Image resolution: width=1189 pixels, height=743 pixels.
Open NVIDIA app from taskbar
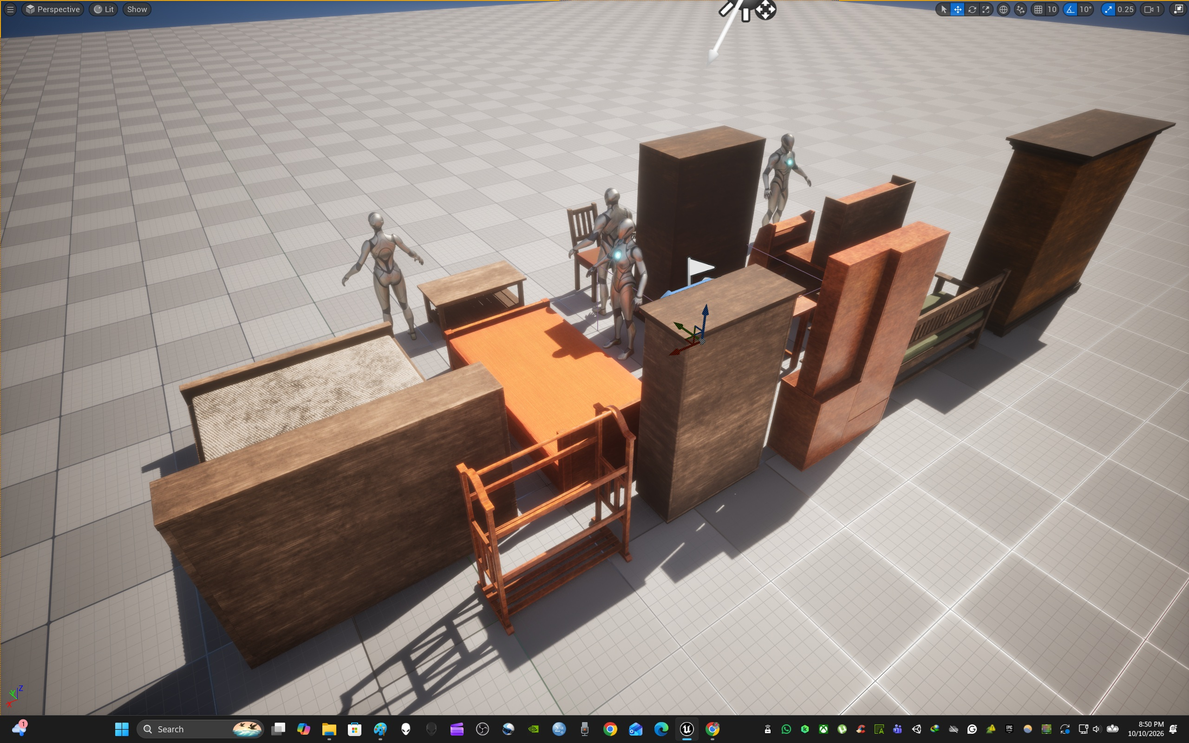[x=534, y=729]
